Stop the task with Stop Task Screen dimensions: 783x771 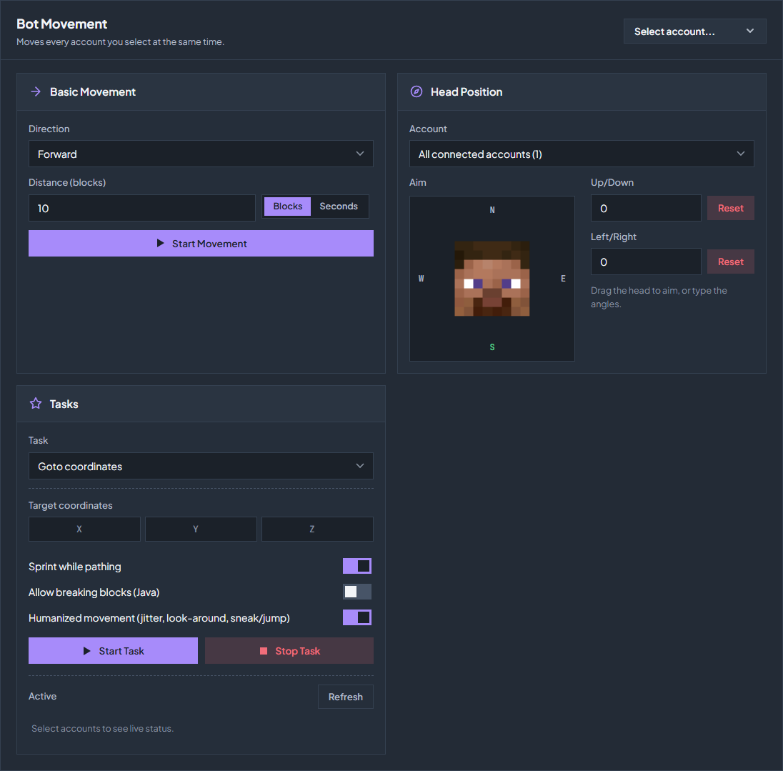(289, 651)
